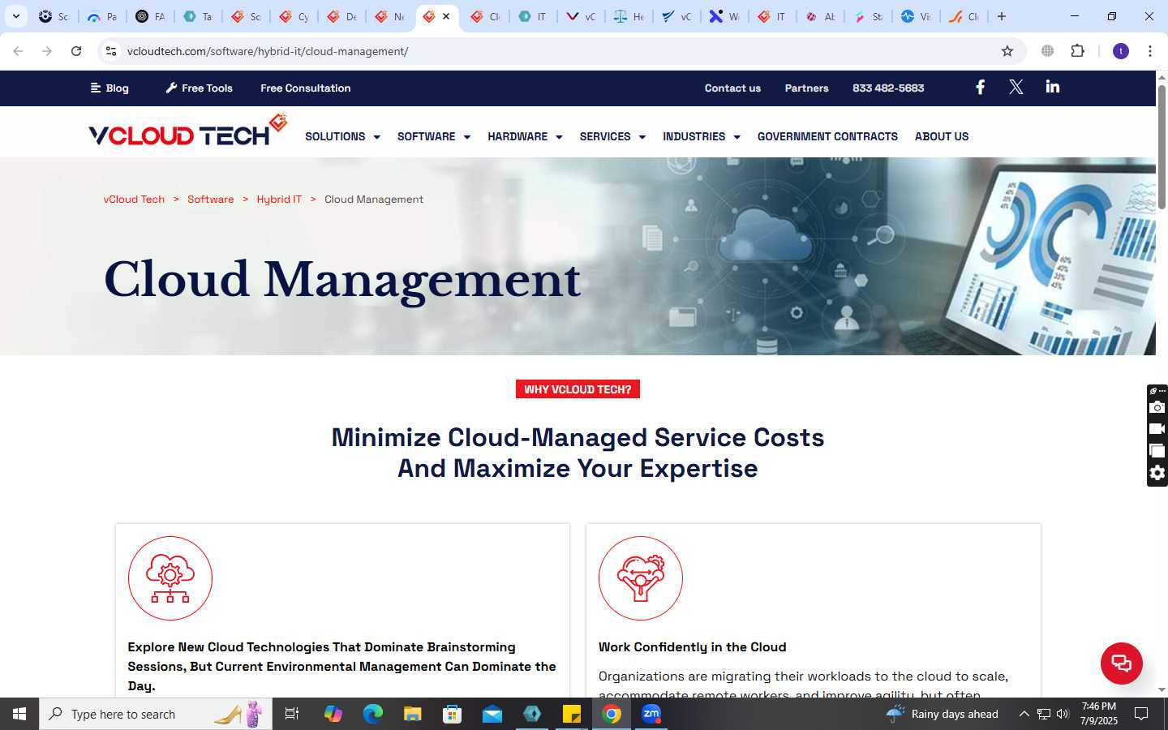Image resolution: width=1168 pixels, height=730 pixels.
Task: Expand the Software menu
Action: click(434, 136)
